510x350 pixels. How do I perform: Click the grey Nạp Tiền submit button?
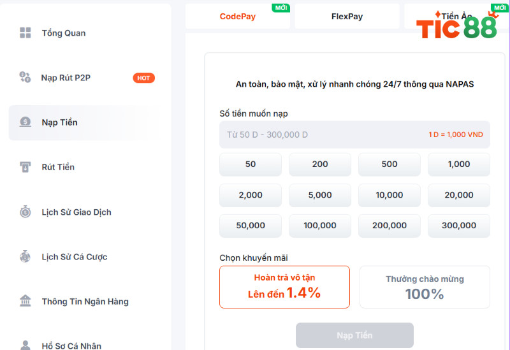[354, 335]
